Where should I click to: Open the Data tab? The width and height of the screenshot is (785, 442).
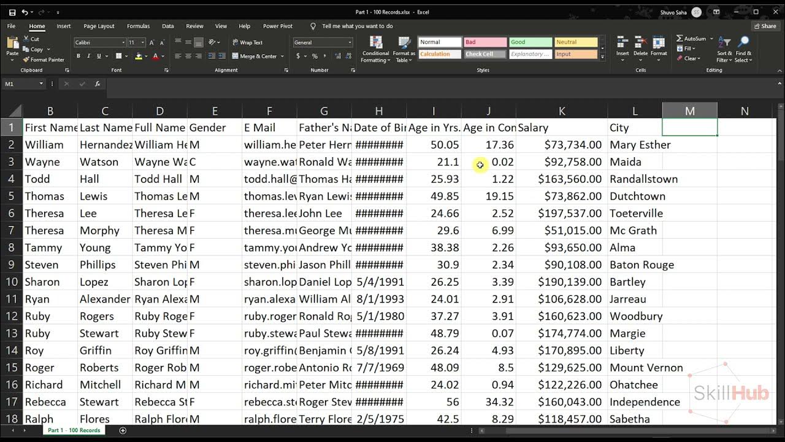click(x=167, y=26)
